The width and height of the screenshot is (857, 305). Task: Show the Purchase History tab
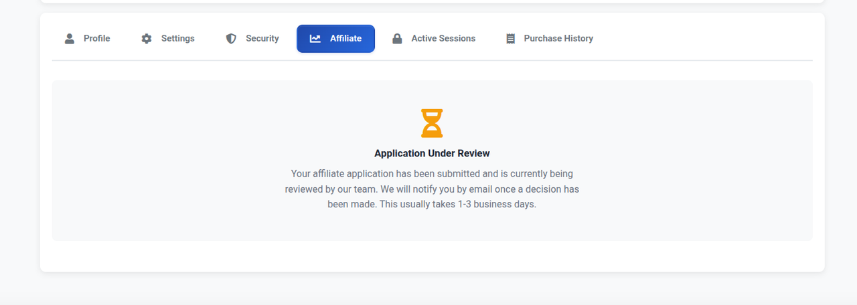[558, 39]
